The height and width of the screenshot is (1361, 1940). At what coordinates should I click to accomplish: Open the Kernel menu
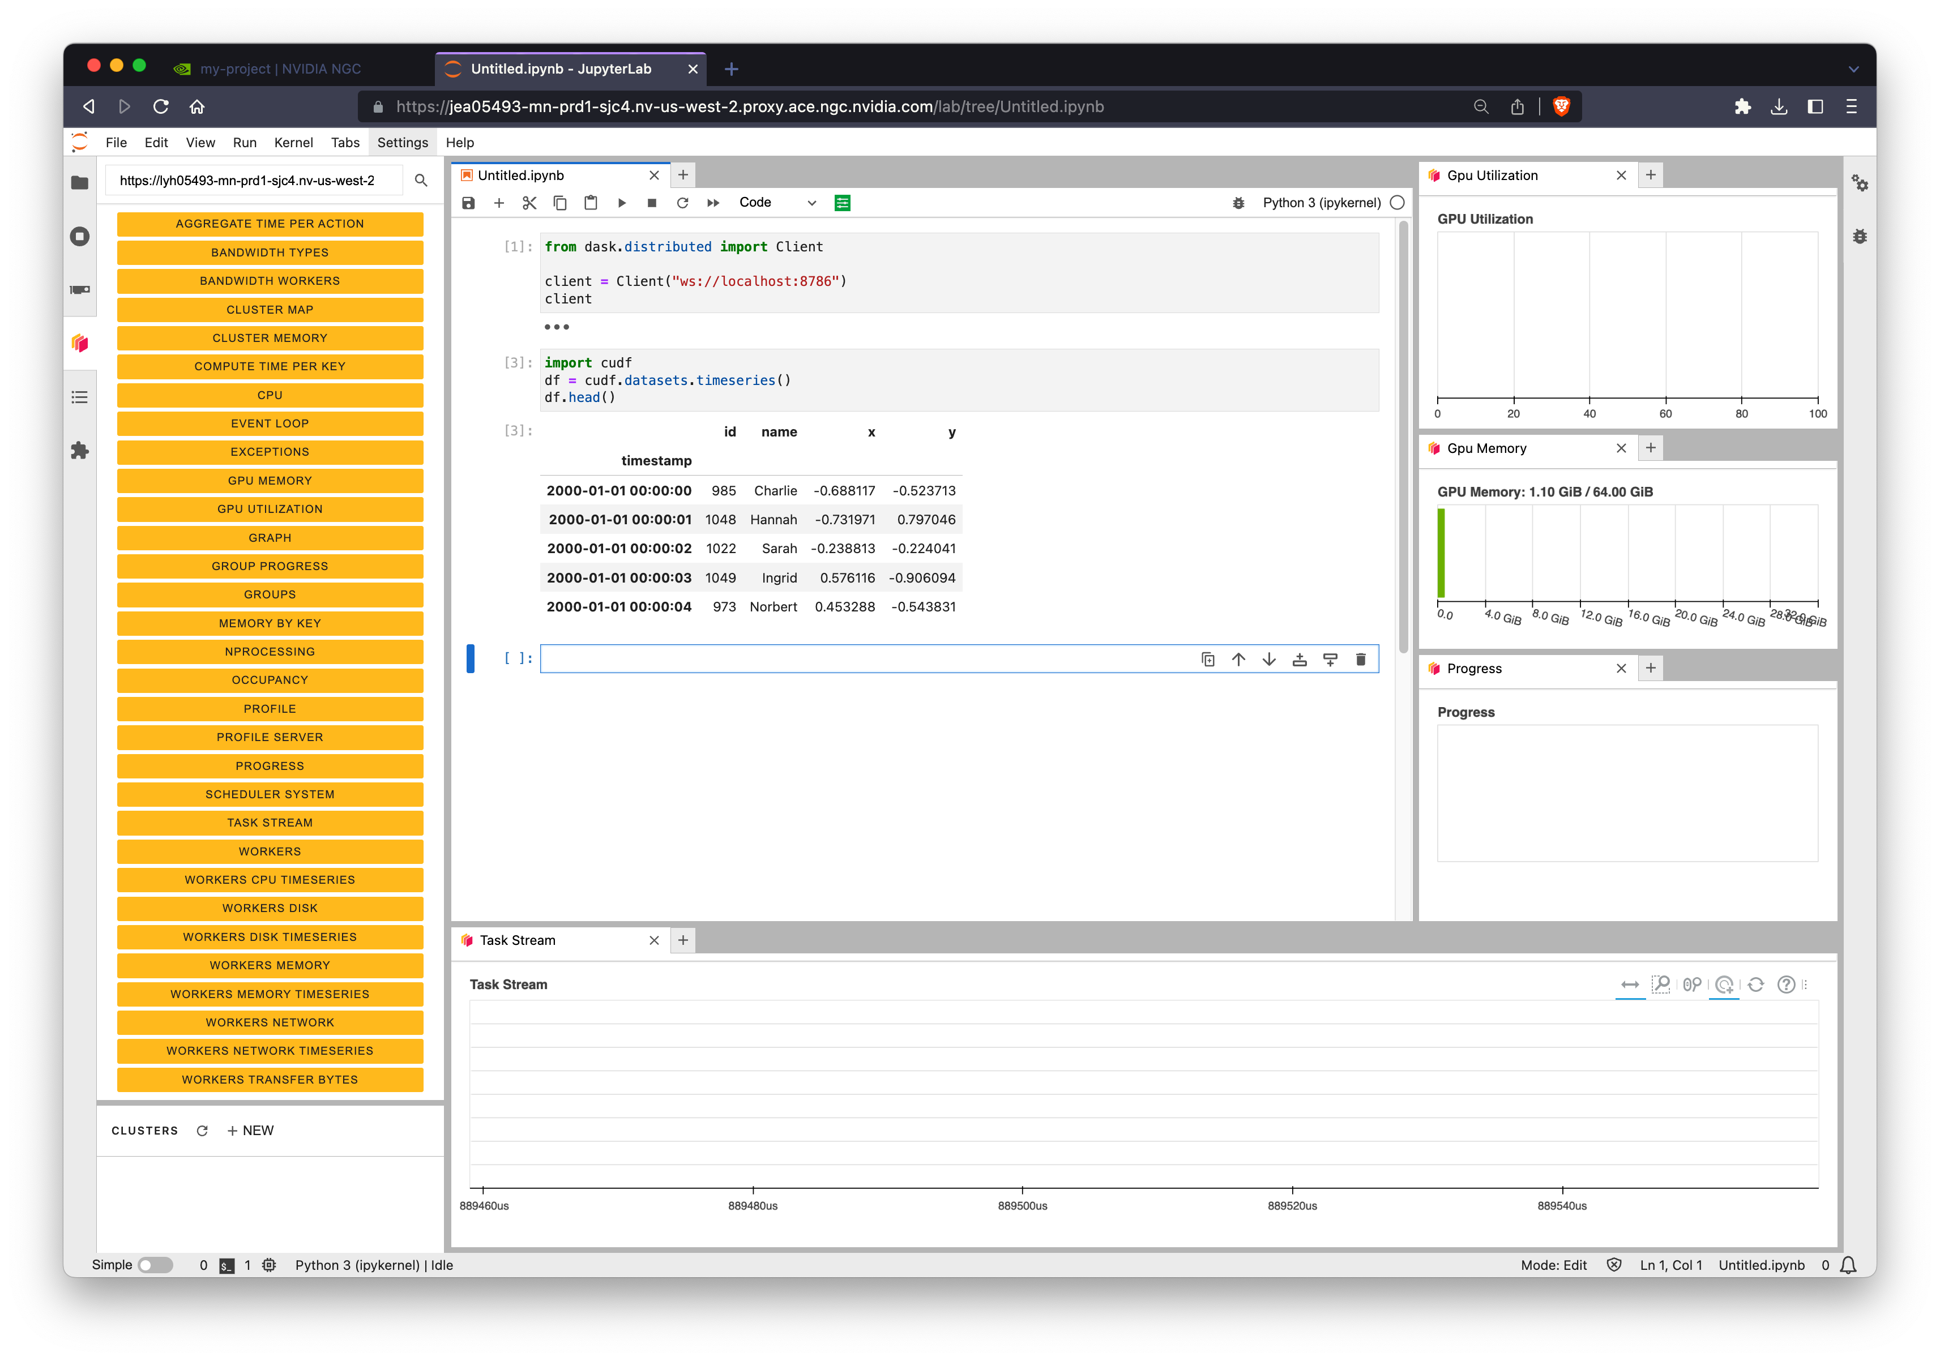[x=294, y=143]
